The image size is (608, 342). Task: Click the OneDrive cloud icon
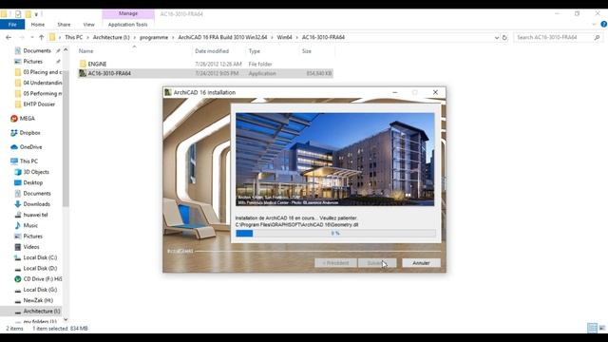(x=14, y=147)
